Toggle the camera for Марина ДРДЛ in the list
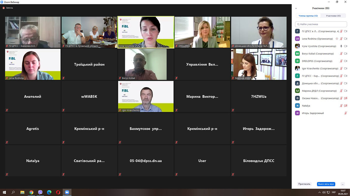Screen dimensions: 350x196 345,91
